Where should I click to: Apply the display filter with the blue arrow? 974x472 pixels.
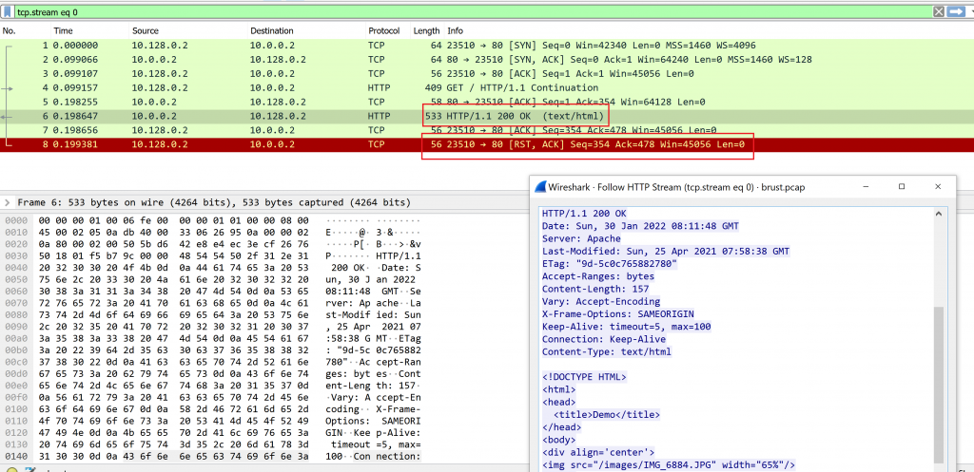coord(955,11)
